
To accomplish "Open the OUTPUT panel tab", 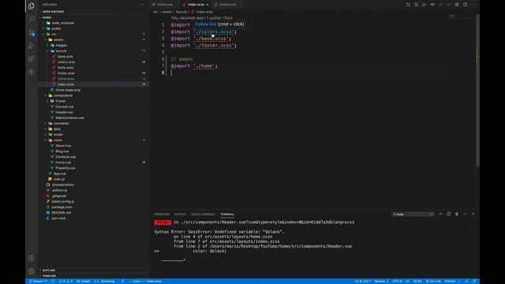I will click(180, 214).
